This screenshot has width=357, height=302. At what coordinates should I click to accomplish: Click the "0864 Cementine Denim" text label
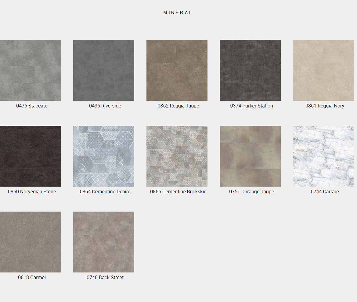coord(105,192)
